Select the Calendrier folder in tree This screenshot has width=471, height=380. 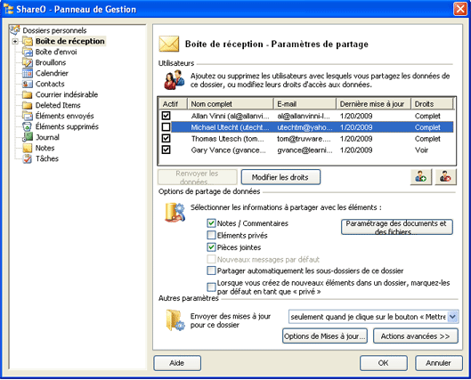pyautogui.click(x=52, y=73)
